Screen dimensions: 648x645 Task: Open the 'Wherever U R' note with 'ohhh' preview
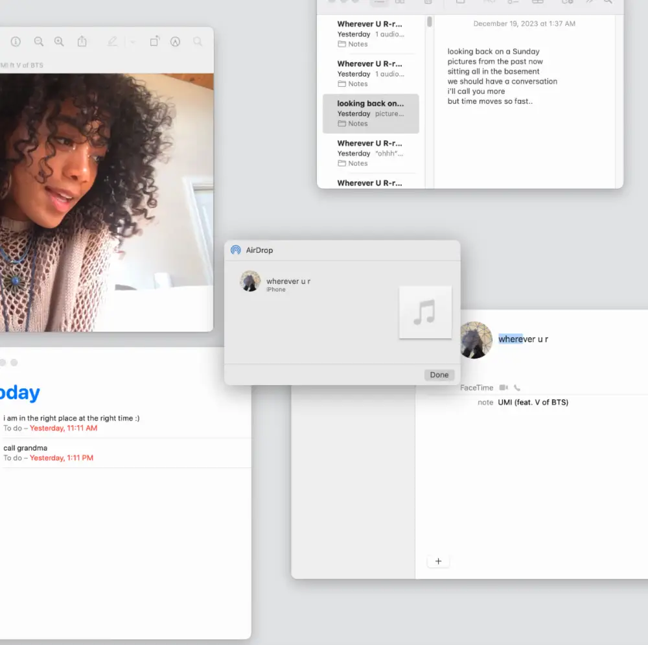[x=371, y=153]
